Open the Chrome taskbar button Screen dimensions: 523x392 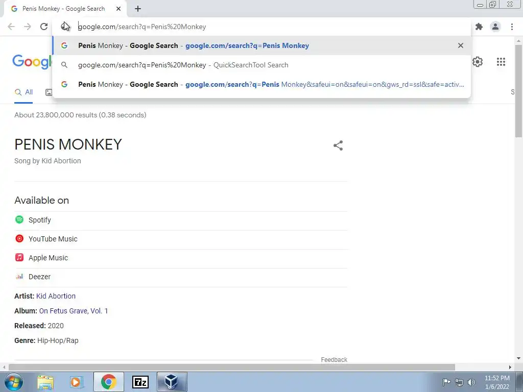pos(108,382)
